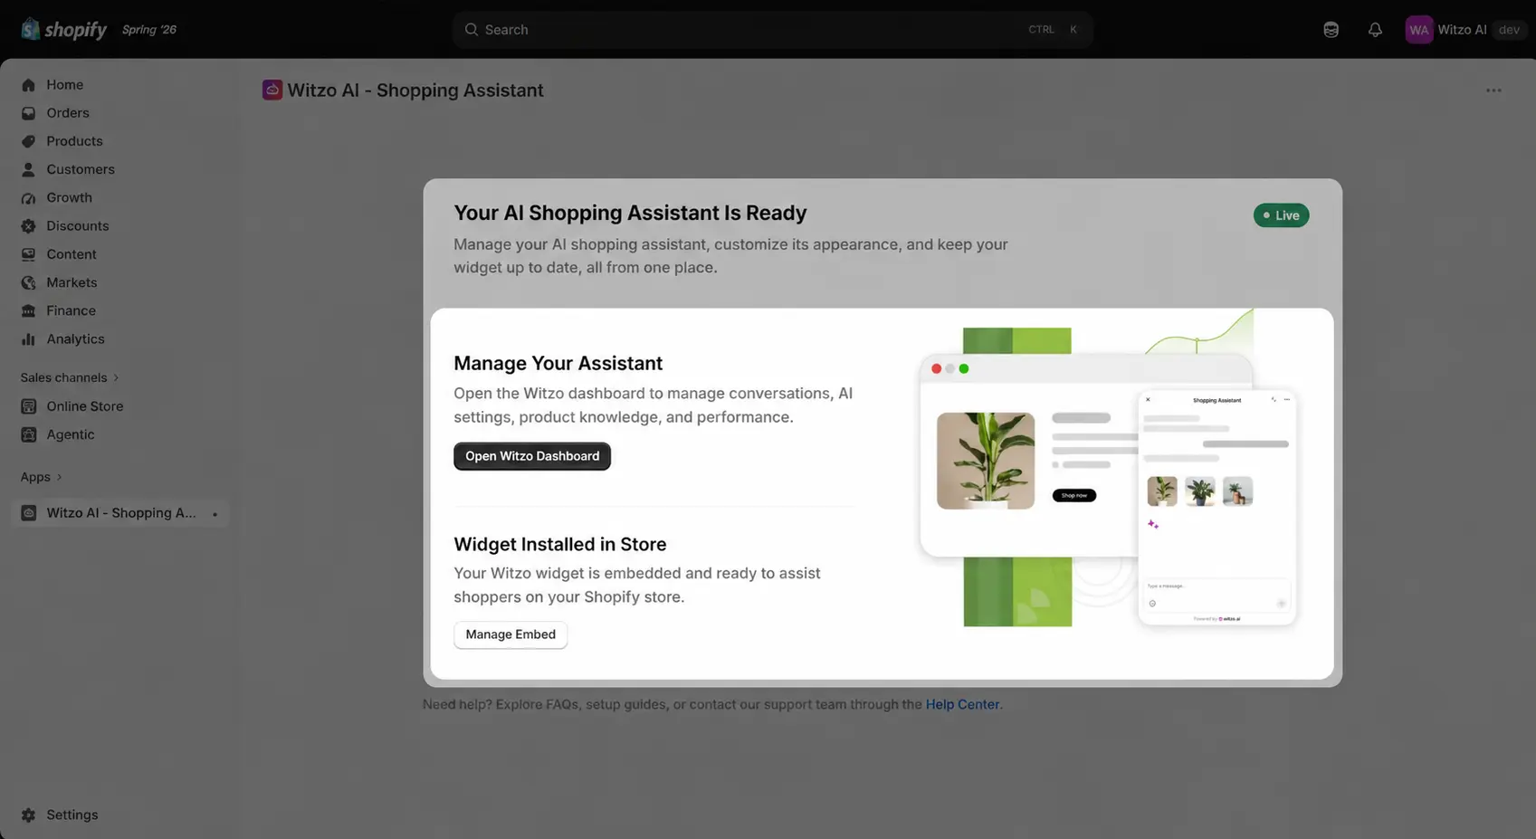This screenshot has width=1536, height=839.
Task: Click the Discounts badge icon
Action: 29,226
